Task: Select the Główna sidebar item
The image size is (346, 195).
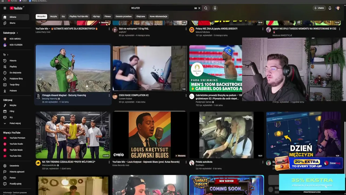Action: pos(15,17)
